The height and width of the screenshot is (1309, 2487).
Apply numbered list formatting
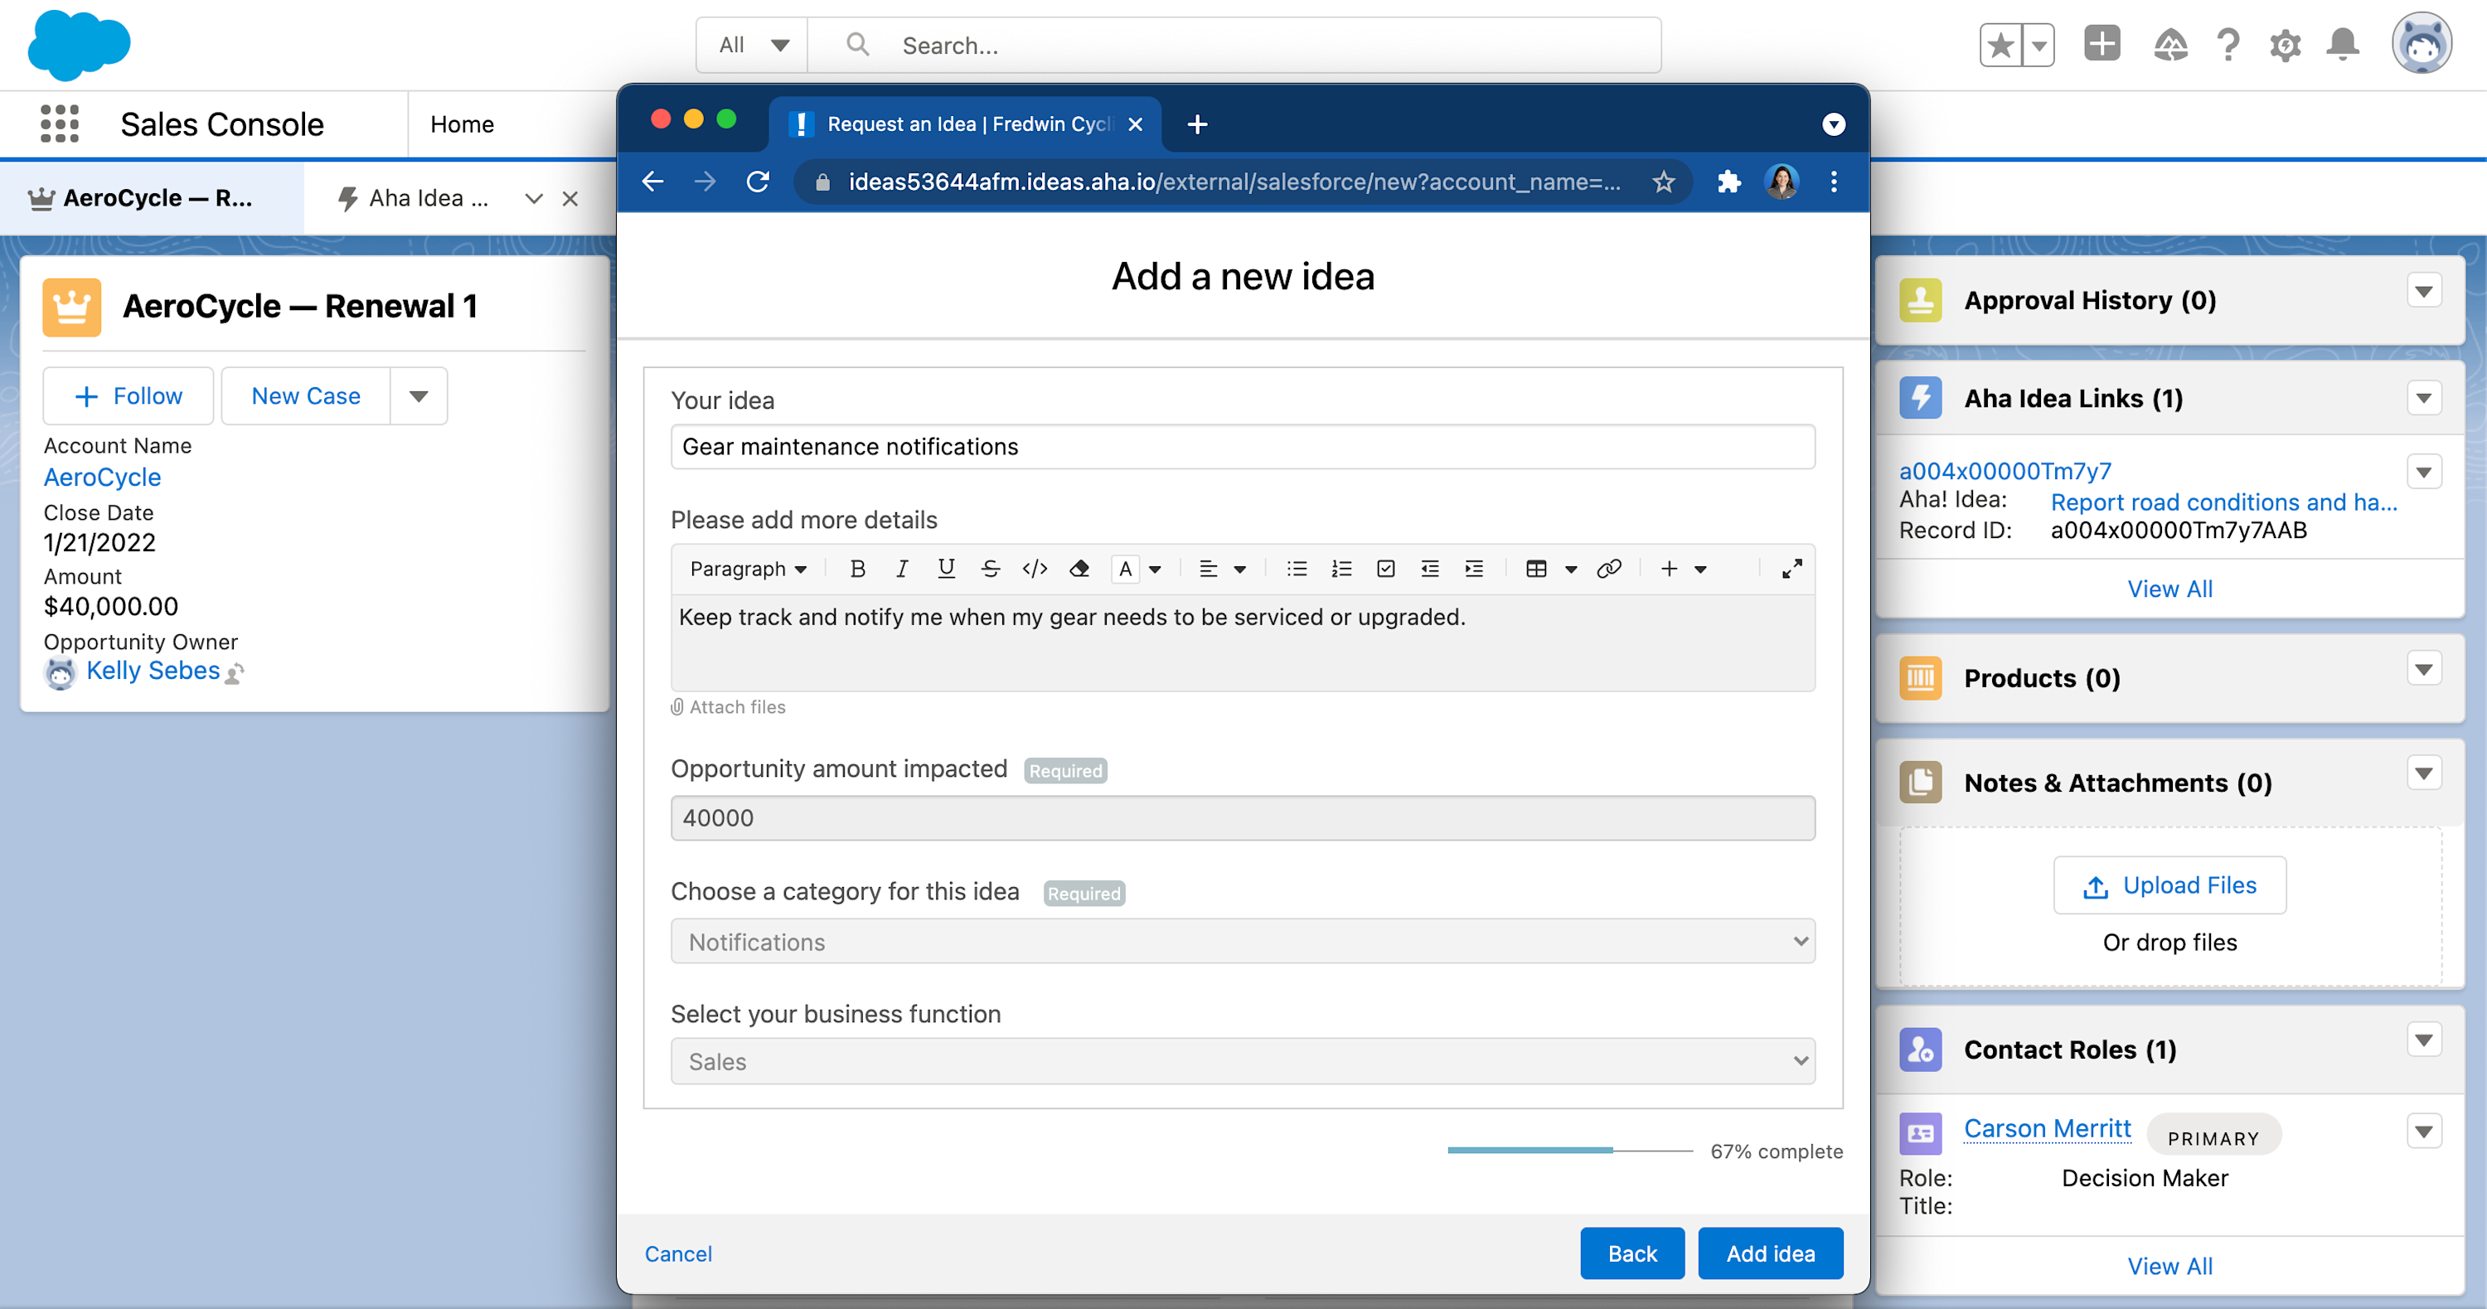(1341, 569)
